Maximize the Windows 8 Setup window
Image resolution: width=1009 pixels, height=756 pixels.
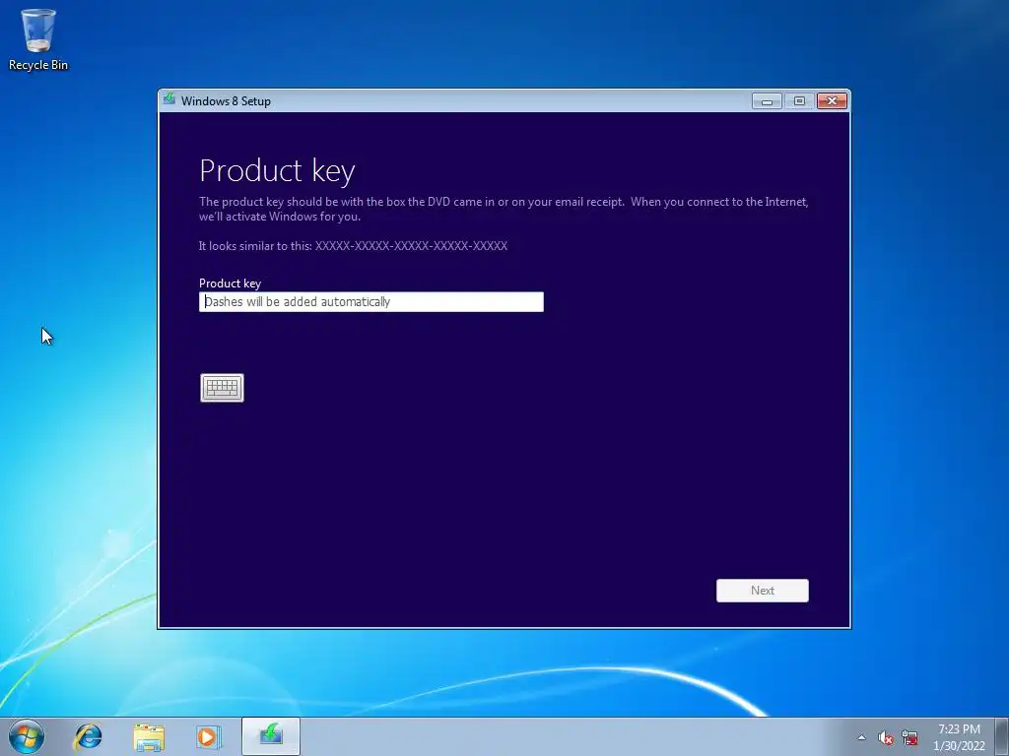point(799,101)
